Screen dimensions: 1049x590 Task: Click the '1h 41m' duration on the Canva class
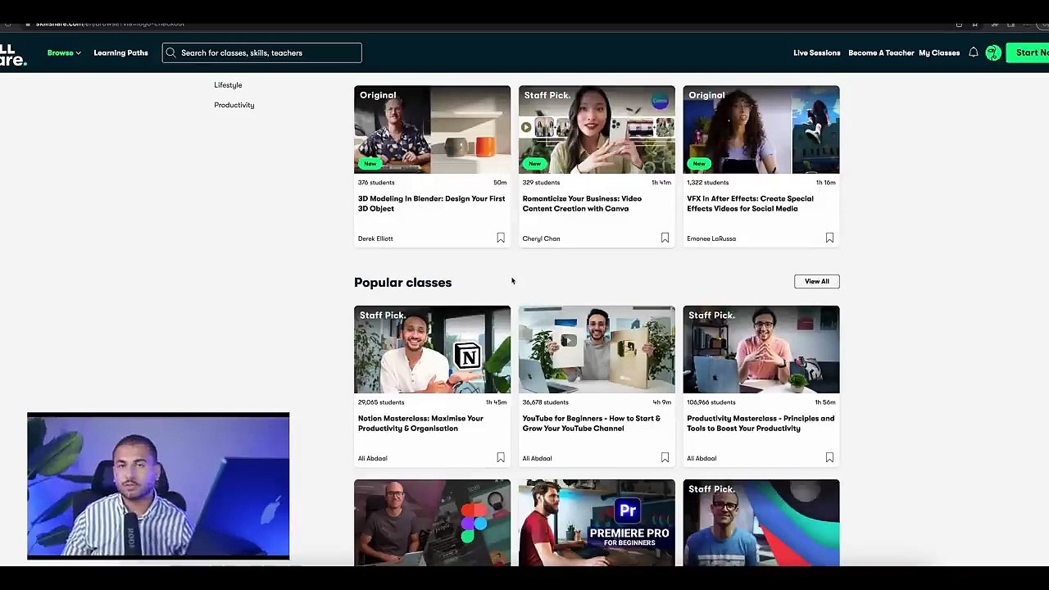(661, 183)
